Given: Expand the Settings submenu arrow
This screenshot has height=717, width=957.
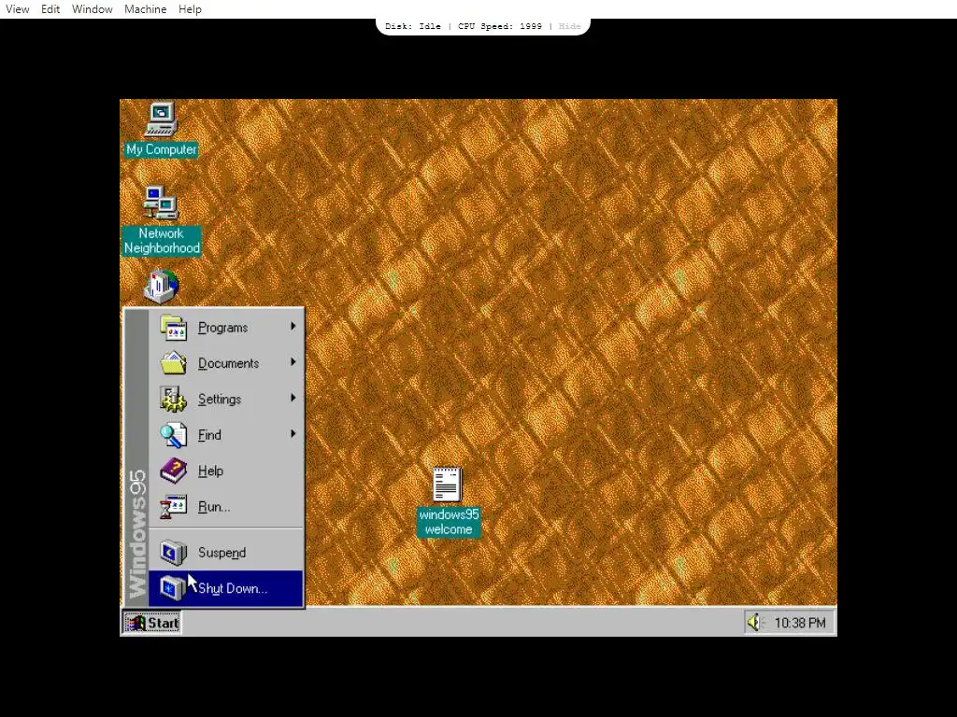Looking at the screenshot, I should point(293,398).
